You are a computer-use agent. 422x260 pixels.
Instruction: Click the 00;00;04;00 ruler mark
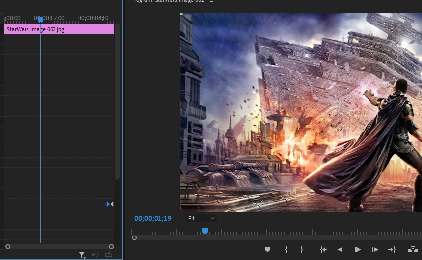click(x=93, y=18)
